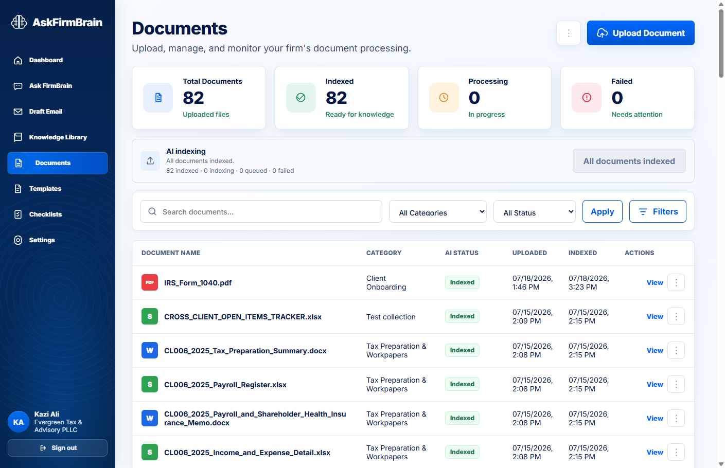Click the Processing clock icon
725x468 pixels.
click(444, 98)
